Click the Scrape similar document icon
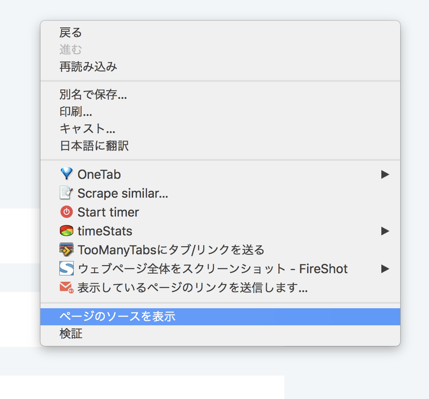The width and height of the screenshot is (429, 399). tap(67, 193)
